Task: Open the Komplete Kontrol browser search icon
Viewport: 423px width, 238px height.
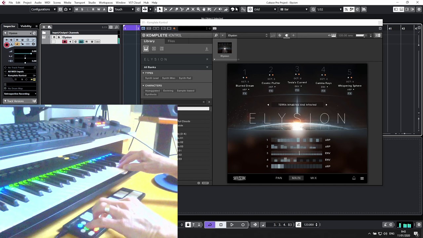Action: click(x=216, y=35)
